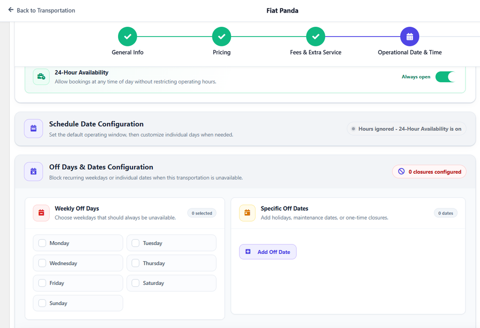Screen dimensions: 480x328
Task: Click the 0 closures configured badge
Action: tap(429, 172)
